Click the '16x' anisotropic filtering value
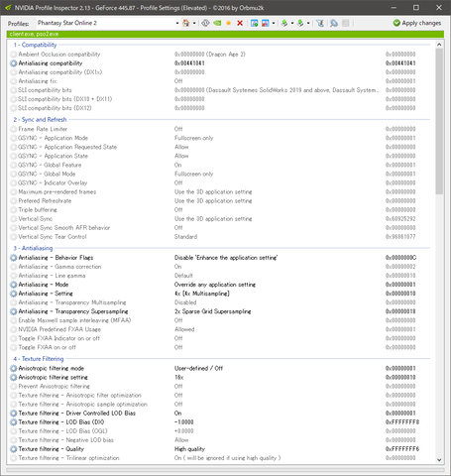 [x=178, y=377]
